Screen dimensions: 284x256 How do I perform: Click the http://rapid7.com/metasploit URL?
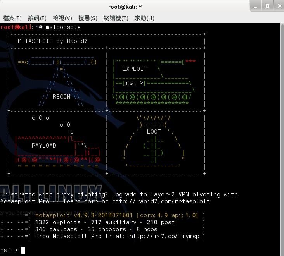click(x=161, y=201)
